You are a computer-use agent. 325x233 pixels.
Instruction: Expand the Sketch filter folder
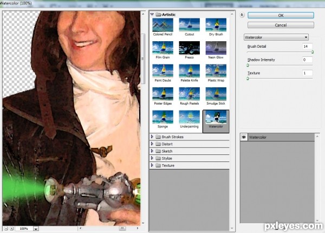[152, 151]
